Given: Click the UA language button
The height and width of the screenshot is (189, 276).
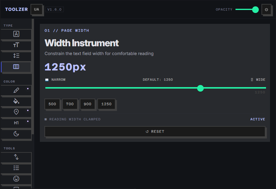Looking at the screenshot, I should tap(37, 9).
